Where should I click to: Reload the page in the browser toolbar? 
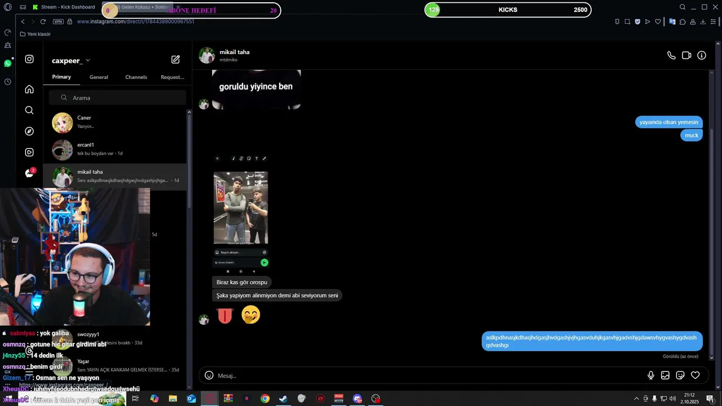(x=43, y=21)
